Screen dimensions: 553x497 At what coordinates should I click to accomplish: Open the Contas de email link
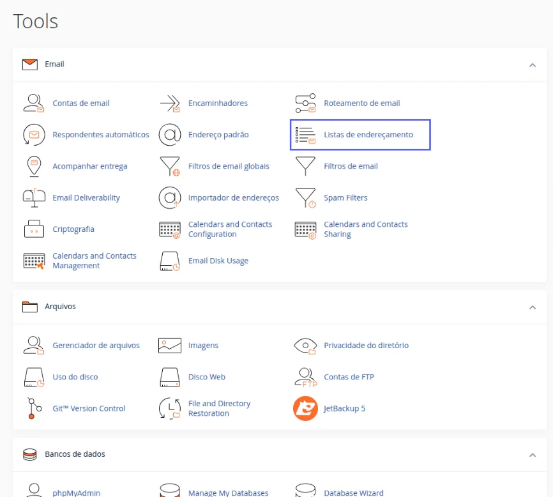81,103
